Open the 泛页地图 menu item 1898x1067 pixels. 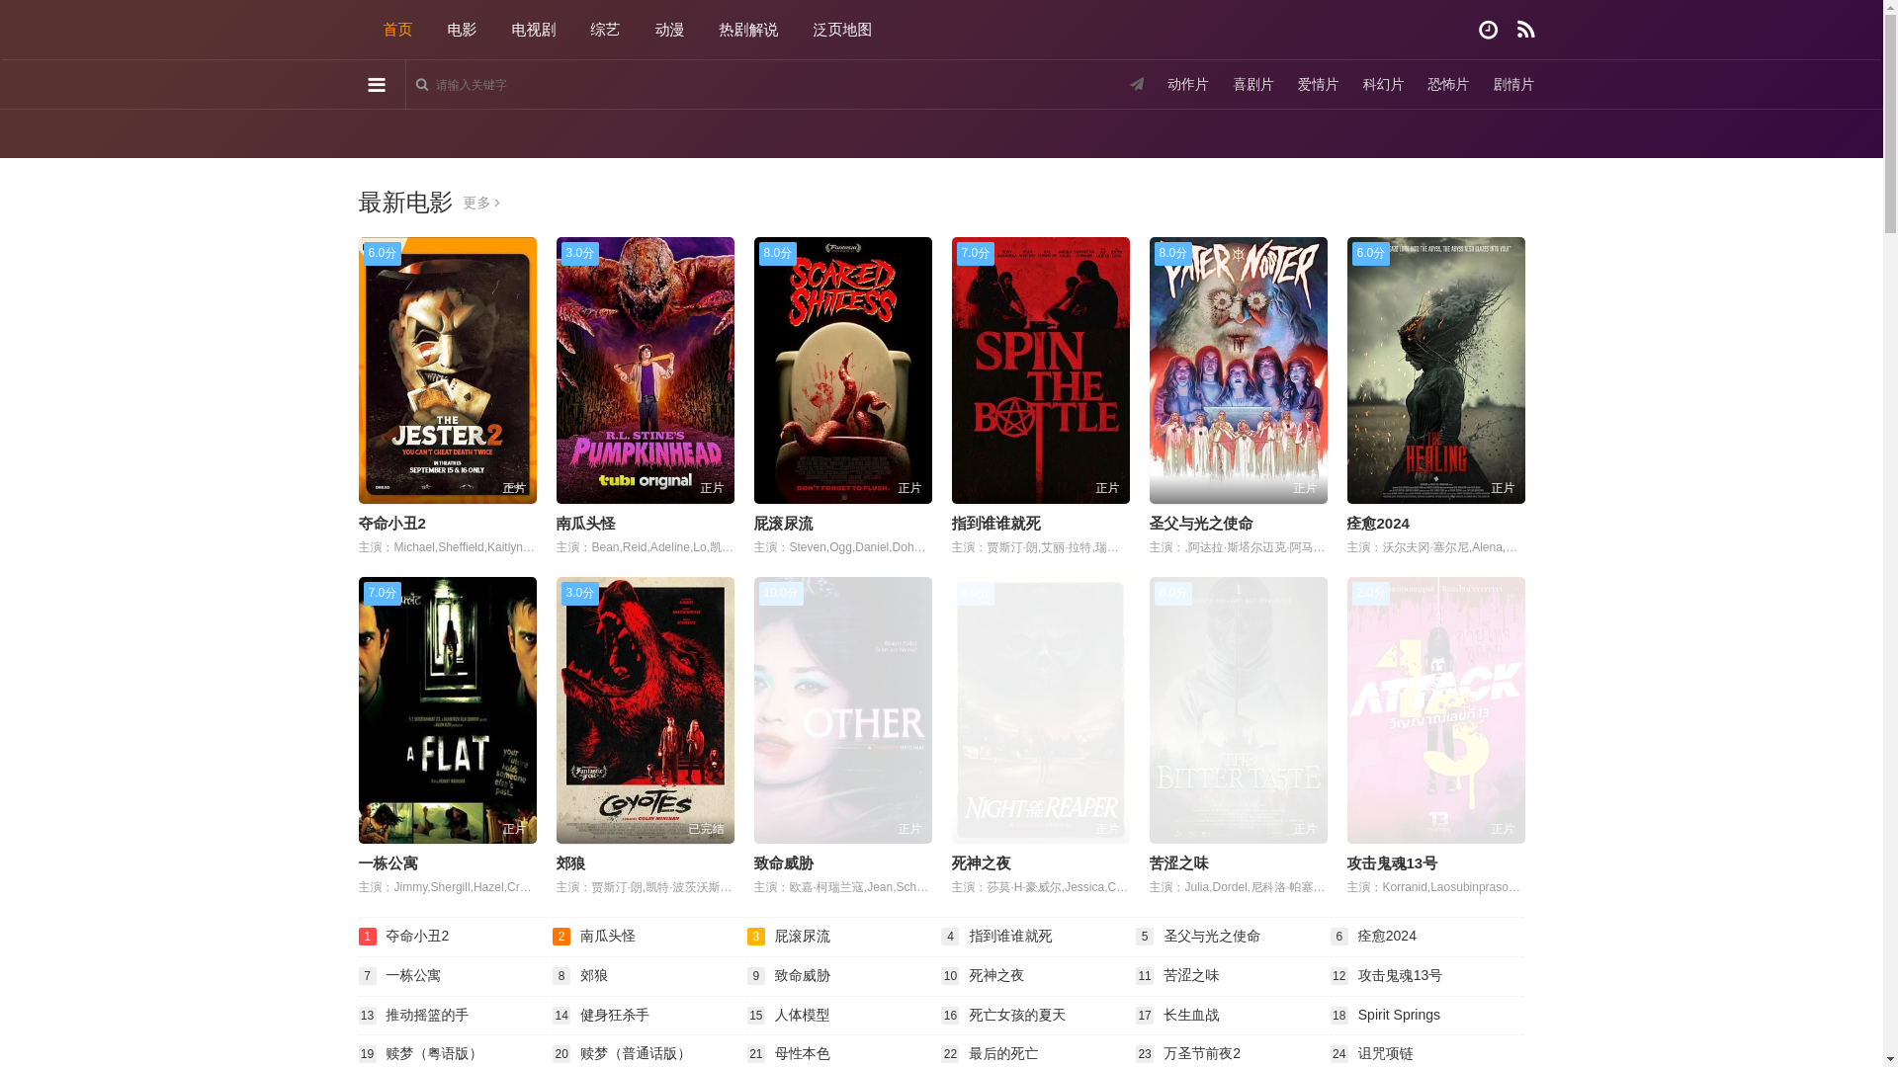click(842, 30)
